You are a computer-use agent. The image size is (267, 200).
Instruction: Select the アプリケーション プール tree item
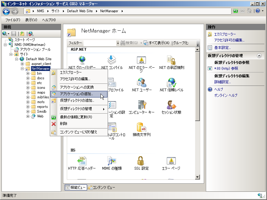35,49
